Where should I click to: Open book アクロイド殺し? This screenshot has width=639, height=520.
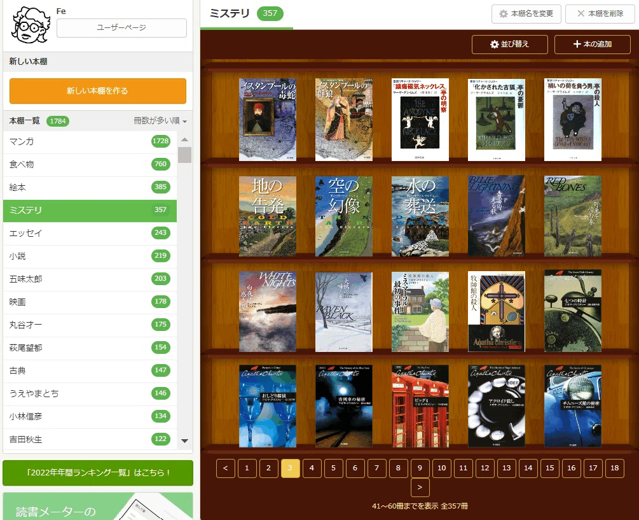point(497,406)
